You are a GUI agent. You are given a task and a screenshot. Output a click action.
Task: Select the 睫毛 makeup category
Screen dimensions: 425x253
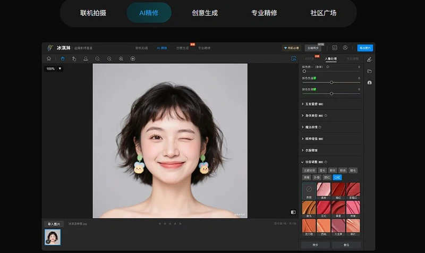353,171
